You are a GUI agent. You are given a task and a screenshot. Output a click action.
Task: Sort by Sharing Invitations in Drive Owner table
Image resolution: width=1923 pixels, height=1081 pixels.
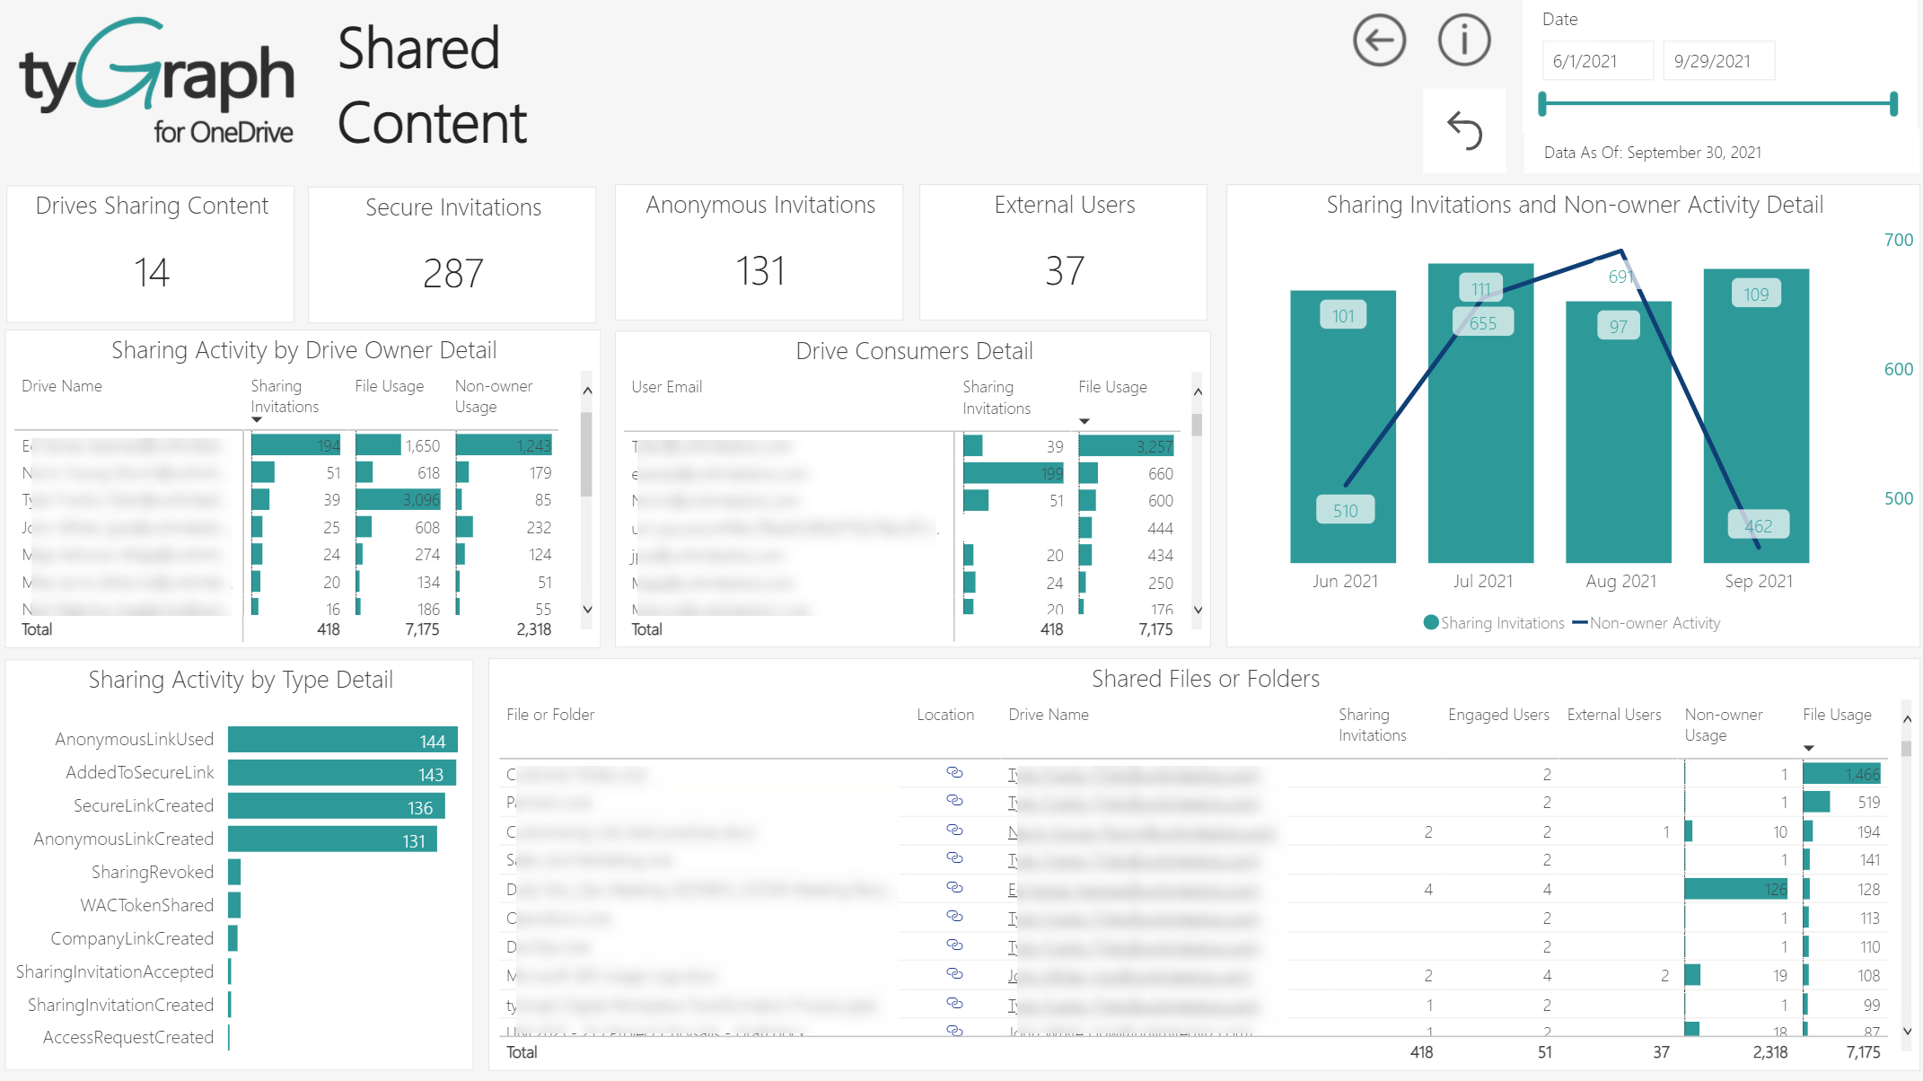(284, 396)
